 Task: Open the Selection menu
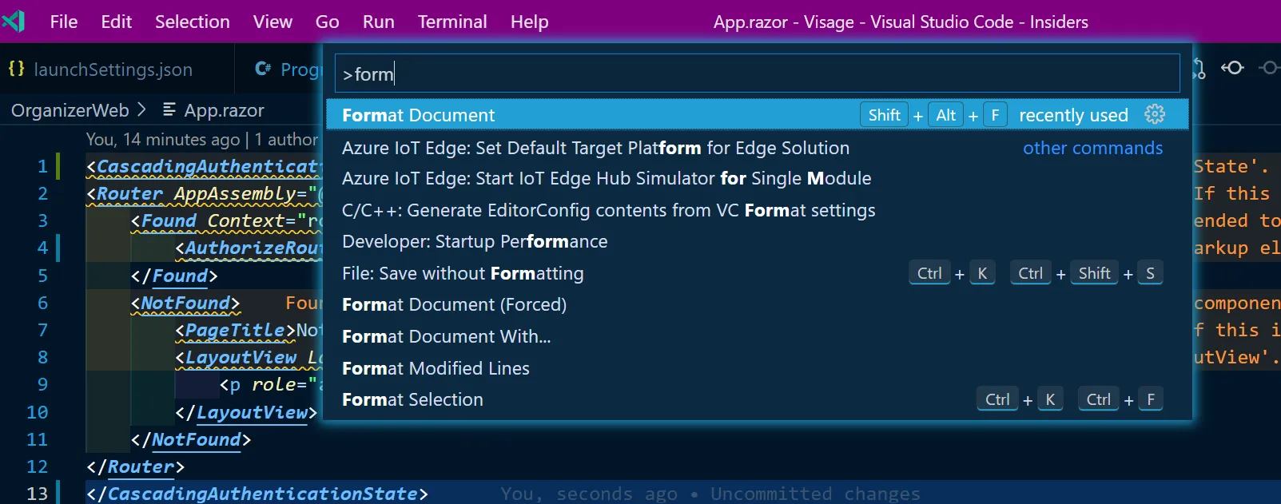192,22
